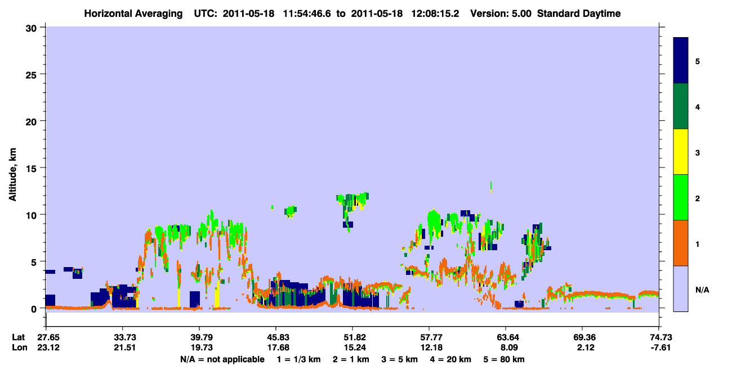The width and height of the screenshot is (732, 375).
Task: Click the latitude value 57.77
Action: coord(429,337)
